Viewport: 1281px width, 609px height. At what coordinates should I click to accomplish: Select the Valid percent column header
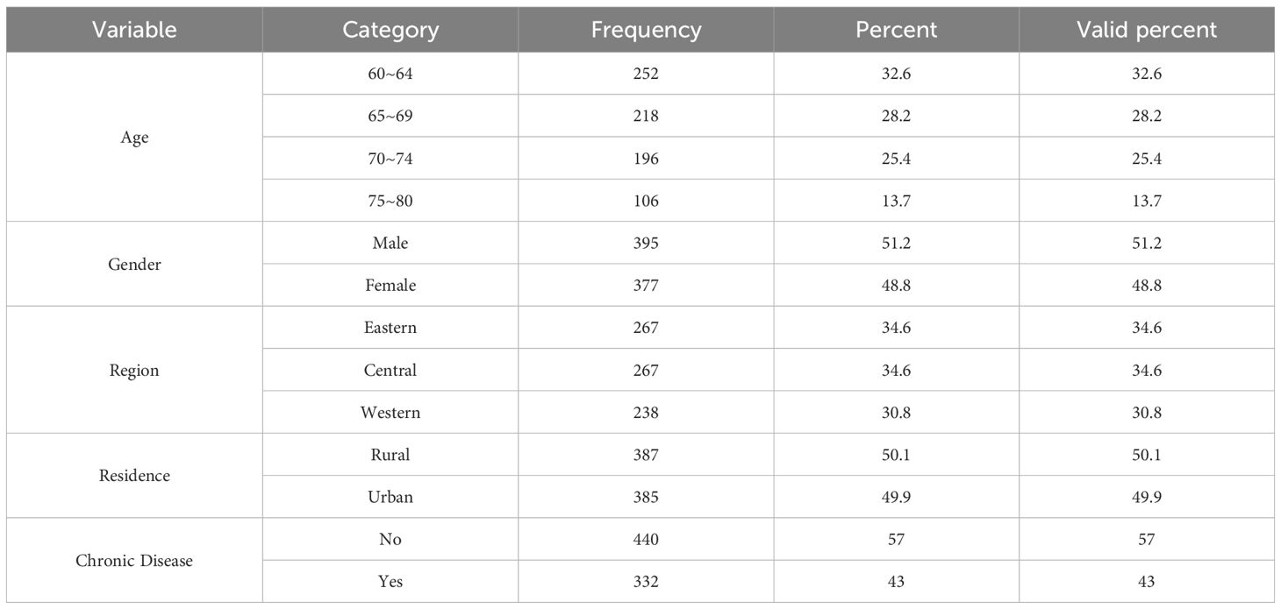(1146, 30)
